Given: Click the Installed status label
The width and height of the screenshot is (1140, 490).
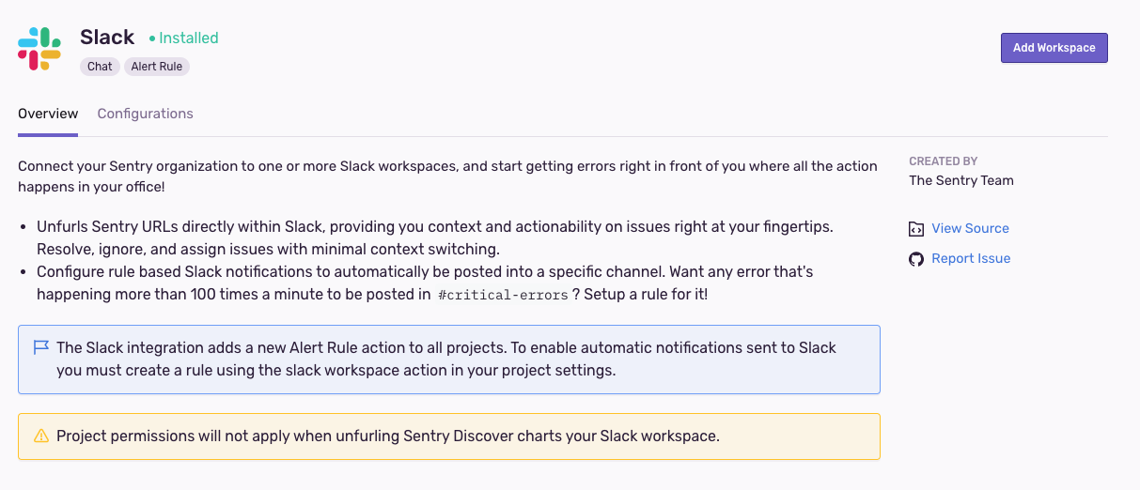Looking at the screenshot, I should (188, 38).
